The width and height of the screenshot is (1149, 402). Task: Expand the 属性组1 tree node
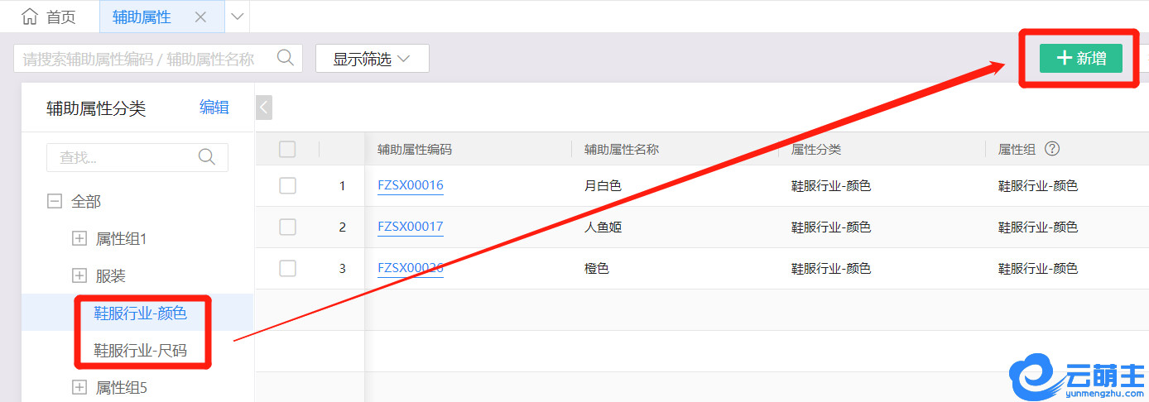pos(79,239)
